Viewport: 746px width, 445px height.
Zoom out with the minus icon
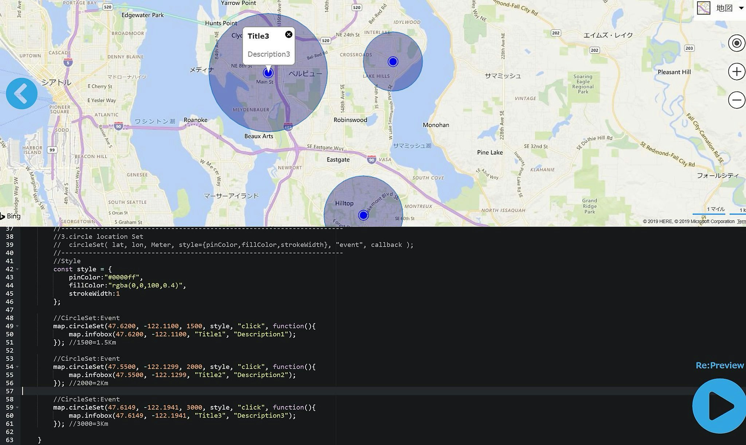click(x=737, y=100)
